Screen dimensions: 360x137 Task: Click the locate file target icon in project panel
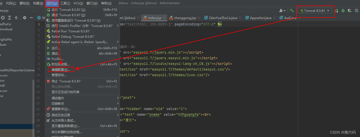tap(3, 18)
